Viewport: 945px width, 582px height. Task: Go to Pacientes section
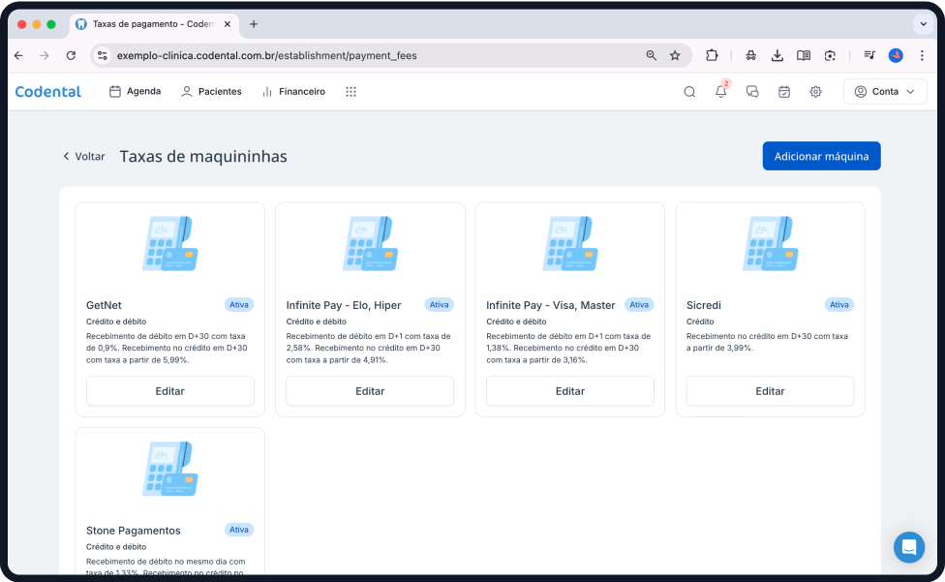(211, 92)
